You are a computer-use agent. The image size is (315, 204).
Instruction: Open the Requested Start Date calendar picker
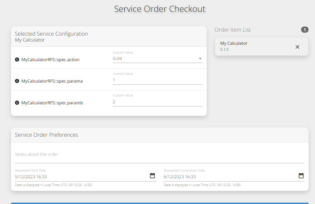152,176
